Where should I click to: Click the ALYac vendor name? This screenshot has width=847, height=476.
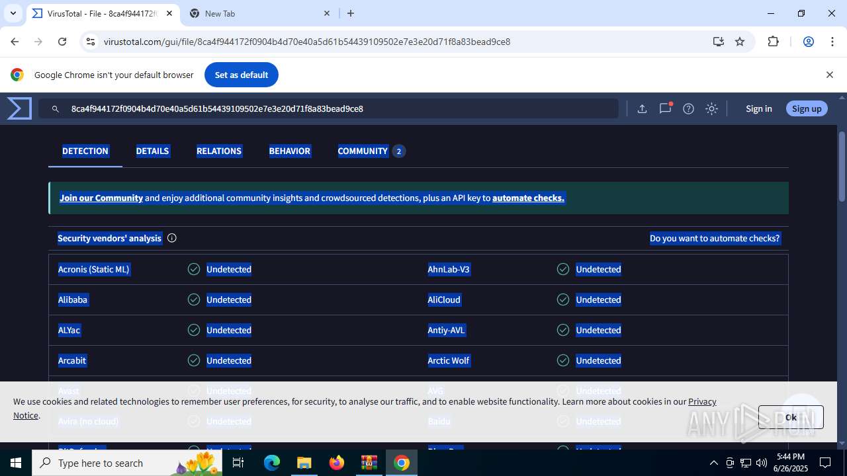(69, 330)
